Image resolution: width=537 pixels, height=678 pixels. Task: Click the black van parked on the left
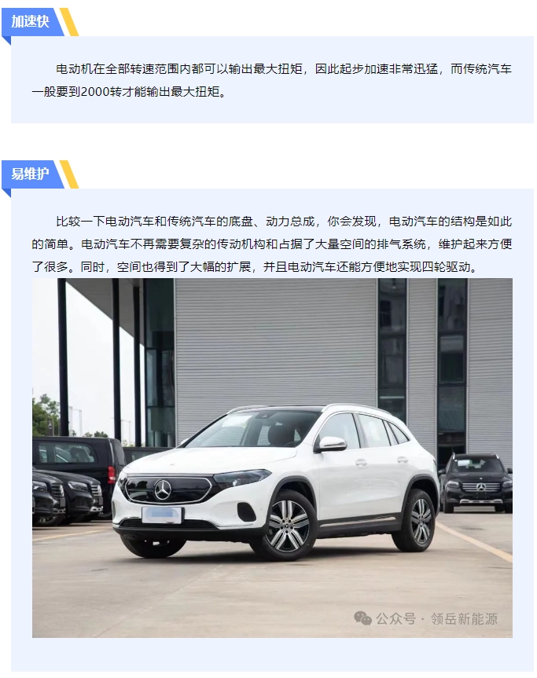pos(78,467)
